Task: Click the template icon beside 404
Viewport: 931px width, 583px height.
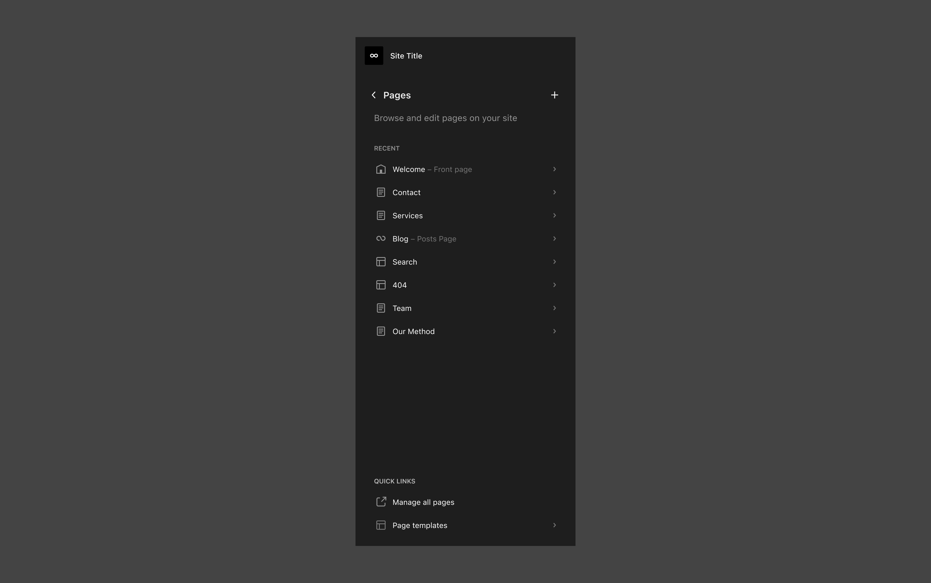Action: pos(380,285)
